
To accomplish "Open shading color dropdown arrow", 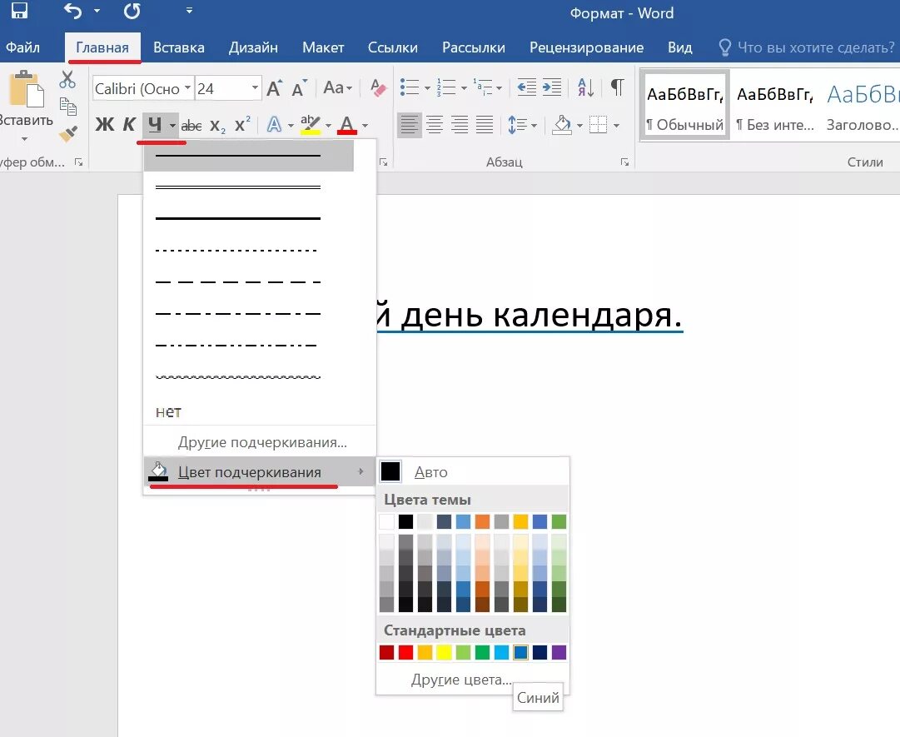I will [x=579, y=125].
